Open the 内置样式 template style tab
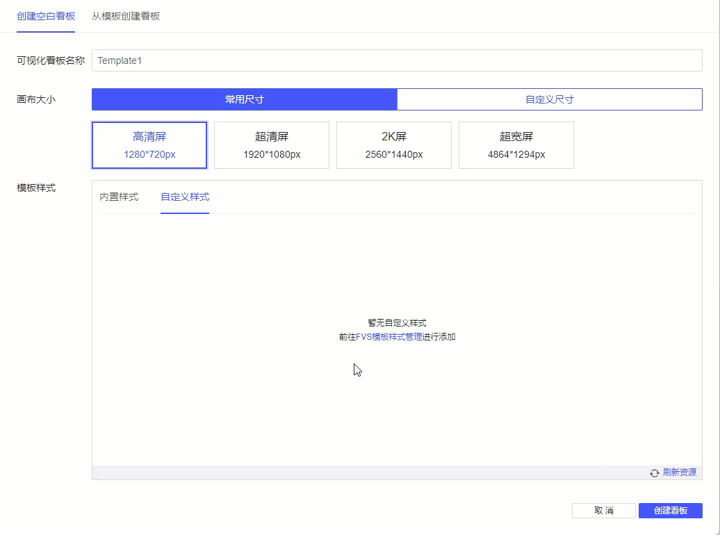This screenshot has height=535, width=720. 120,197
